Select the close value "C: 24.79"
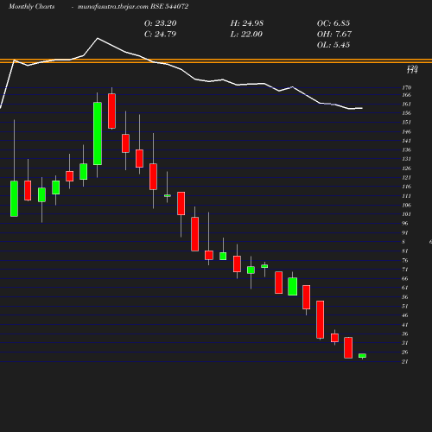This screenshot has width=432, height=432. click(x=160, y=34)
